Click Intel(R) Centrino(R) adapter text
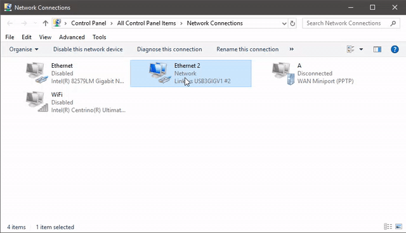Image resolution: width=406 pixels, height=233 pixels. point(88,110)
